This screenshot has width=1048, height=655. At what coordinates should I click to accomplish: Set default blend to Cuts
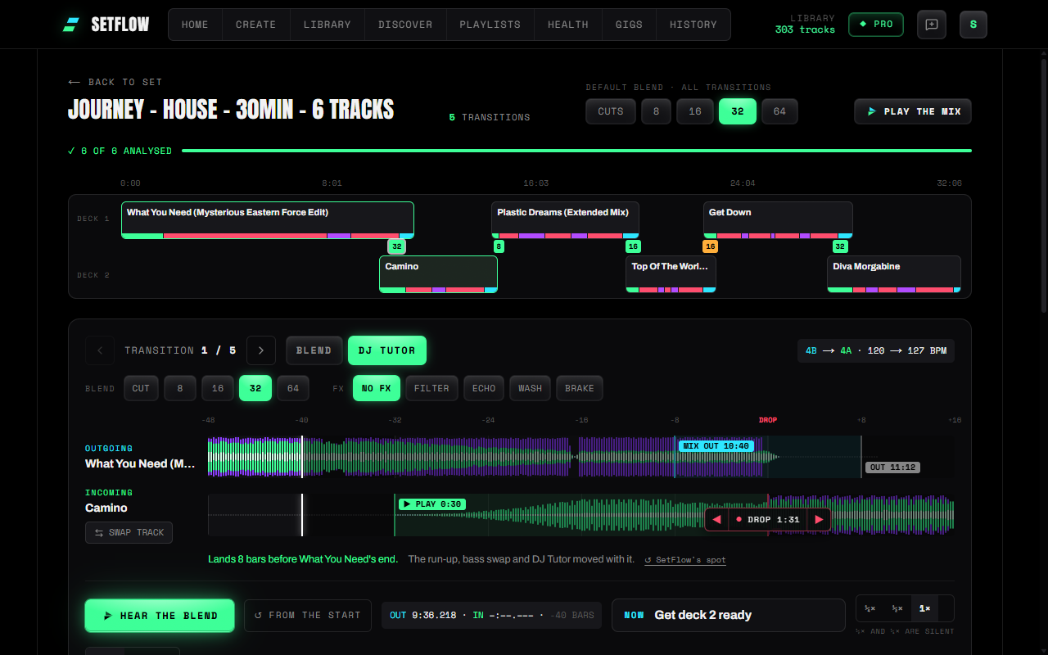click(611, 111)
